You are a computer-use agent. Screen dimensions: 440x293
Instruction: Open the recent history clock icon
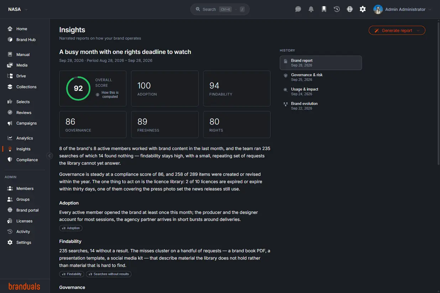[337, 9]
